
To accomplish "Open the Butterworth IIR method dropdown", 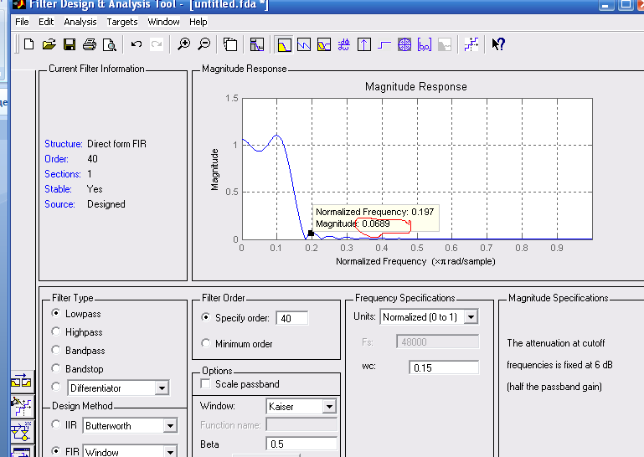I will 170,426.
